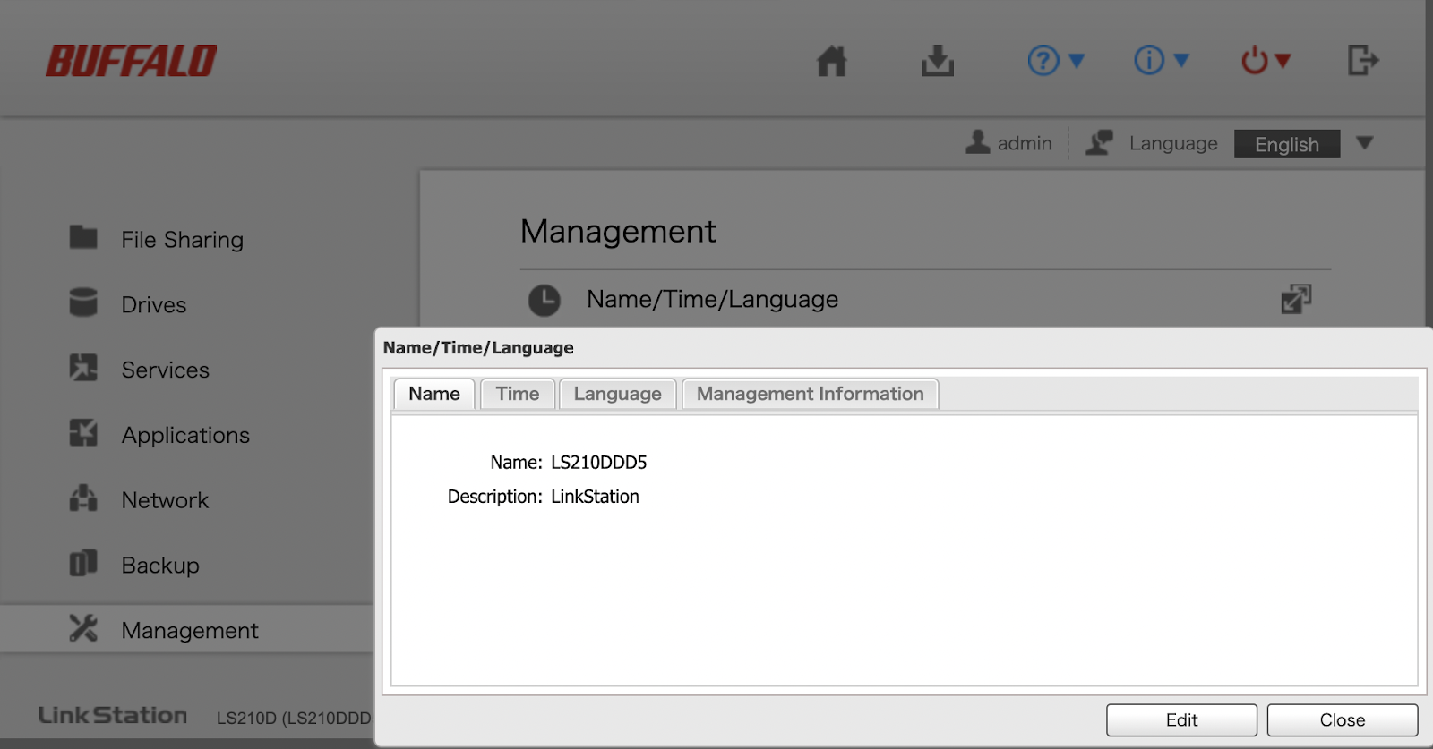Open Drives in sidebar
The height and width of the screenshot is (749, 1433).
[x=154, y=305]
